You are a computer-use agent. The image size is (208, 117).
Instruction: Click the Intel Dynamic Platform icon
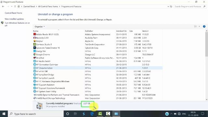pos(35,95)
